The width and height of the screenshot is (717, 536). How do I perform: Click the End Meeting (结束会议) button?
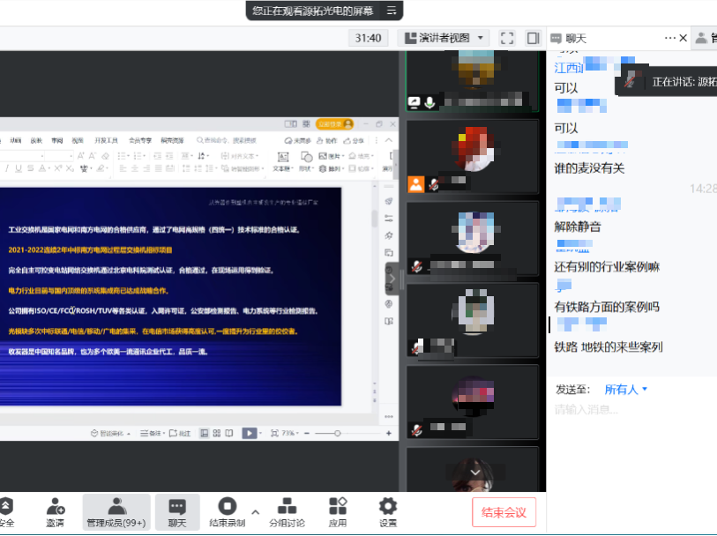pyautogui.click(x=504, y=512)
